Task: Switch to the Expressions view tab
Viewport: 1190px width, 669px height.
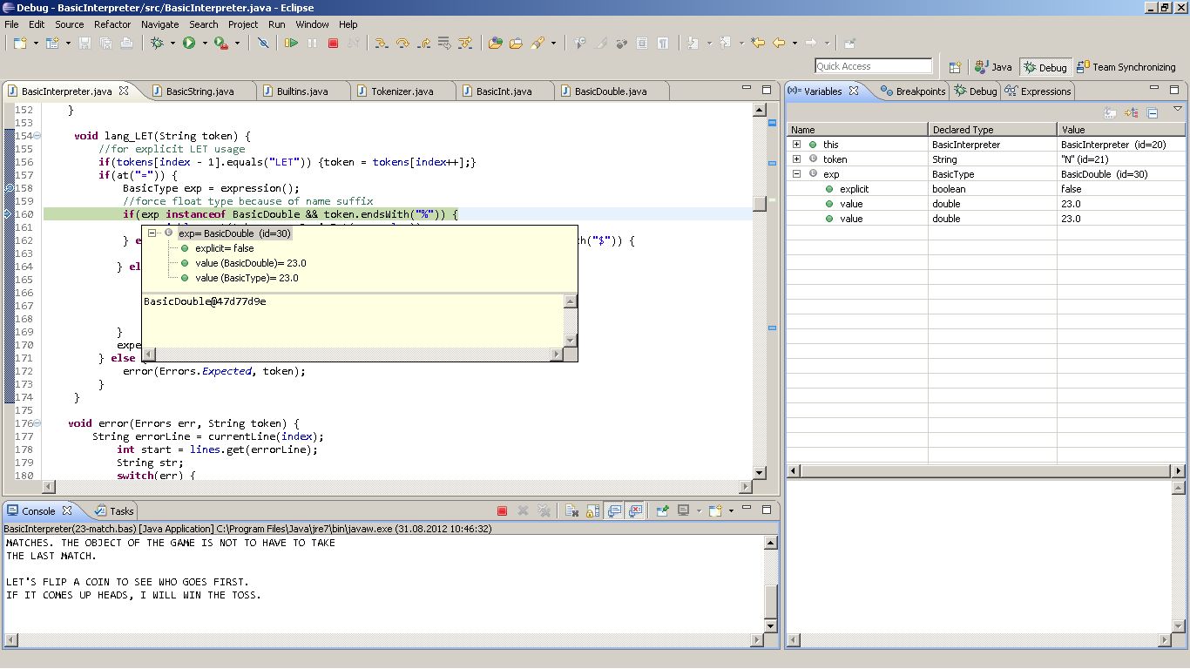Action: (1038, 91)
